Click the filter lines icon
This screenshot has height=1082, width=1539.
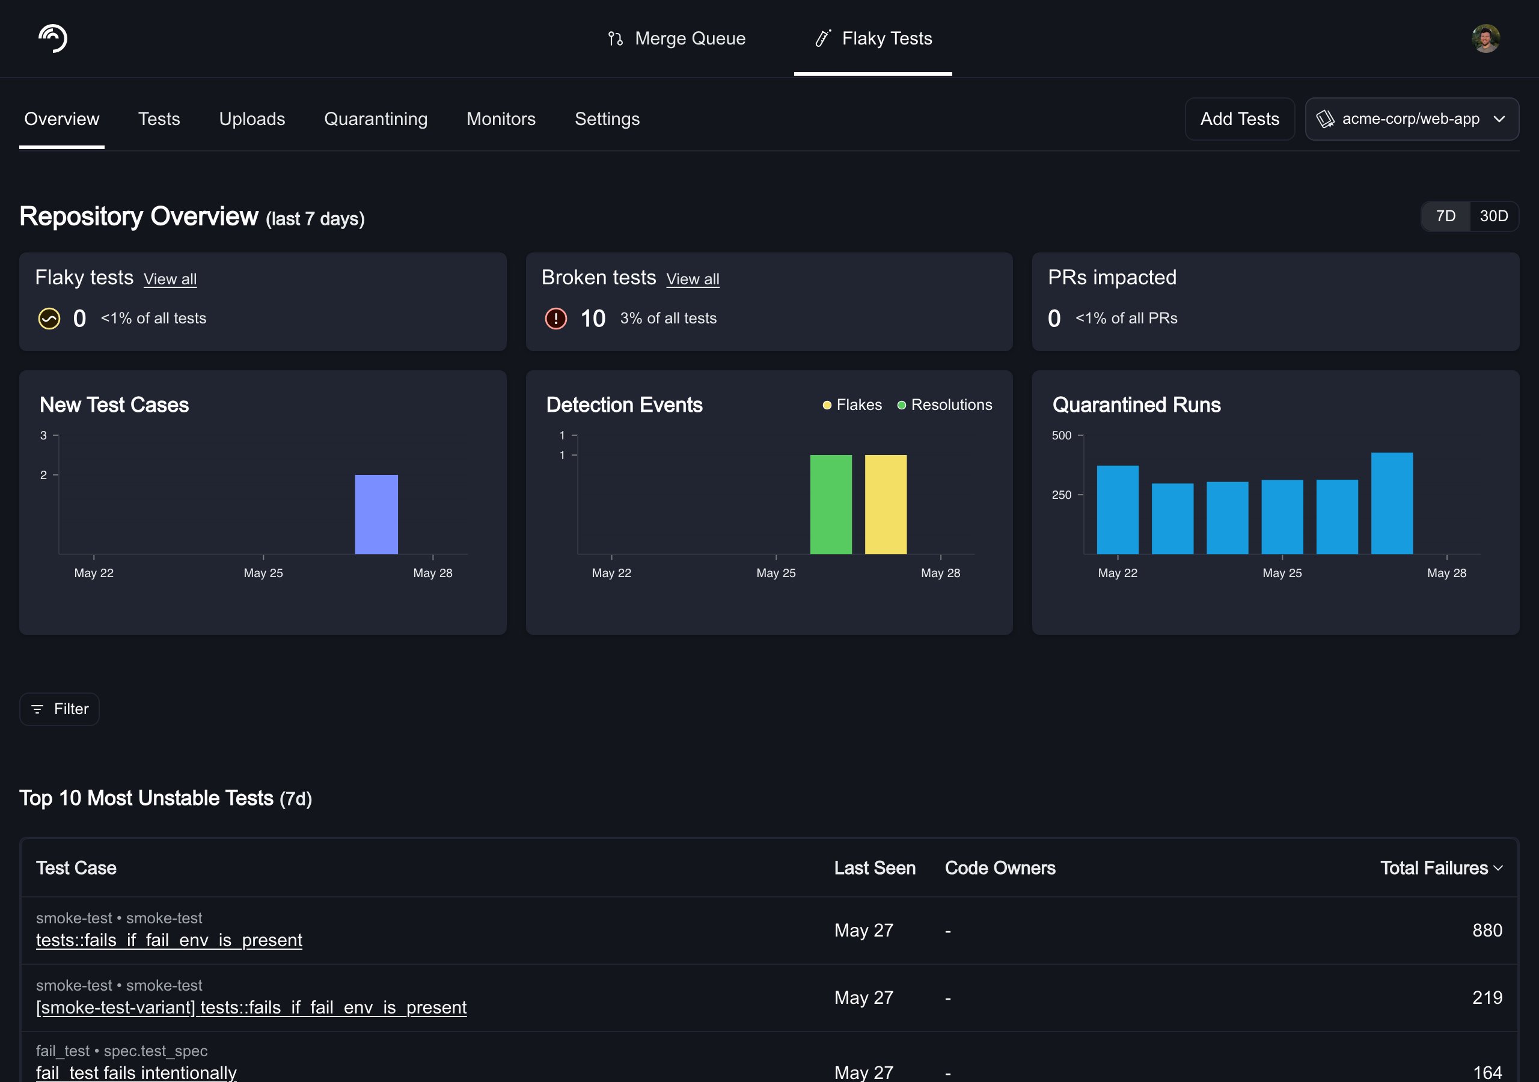tap(37, 709)
